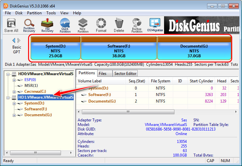Select System(D:) in disk tree
The height and width of the screenshot is (166, 242).
pyautogui.click(x=34, y=103)
